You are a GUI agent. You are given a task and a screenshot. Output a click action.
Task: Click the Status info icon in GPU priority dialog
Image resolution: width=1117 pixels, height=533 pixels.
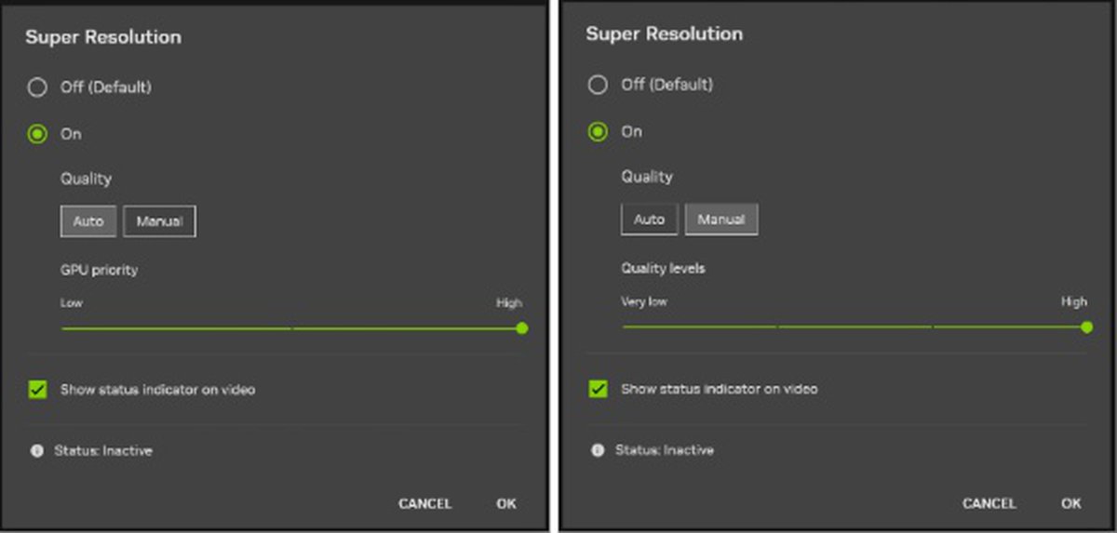37,451
